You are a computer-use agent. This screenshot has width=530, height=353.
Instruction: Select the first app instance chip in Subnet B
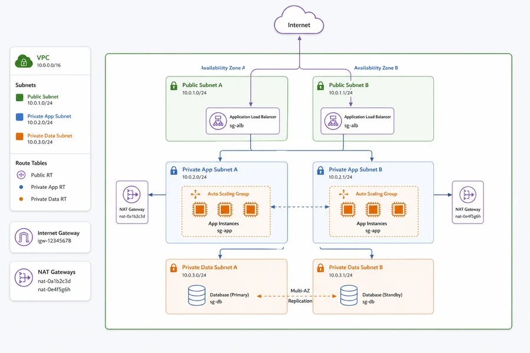click(348, 209)
